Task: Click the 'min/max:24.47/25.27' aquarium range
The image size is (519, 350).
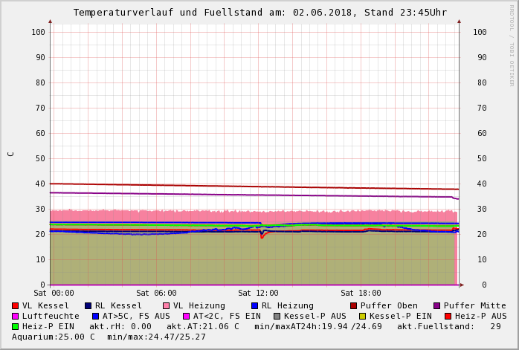Action: tap(157, 337)
